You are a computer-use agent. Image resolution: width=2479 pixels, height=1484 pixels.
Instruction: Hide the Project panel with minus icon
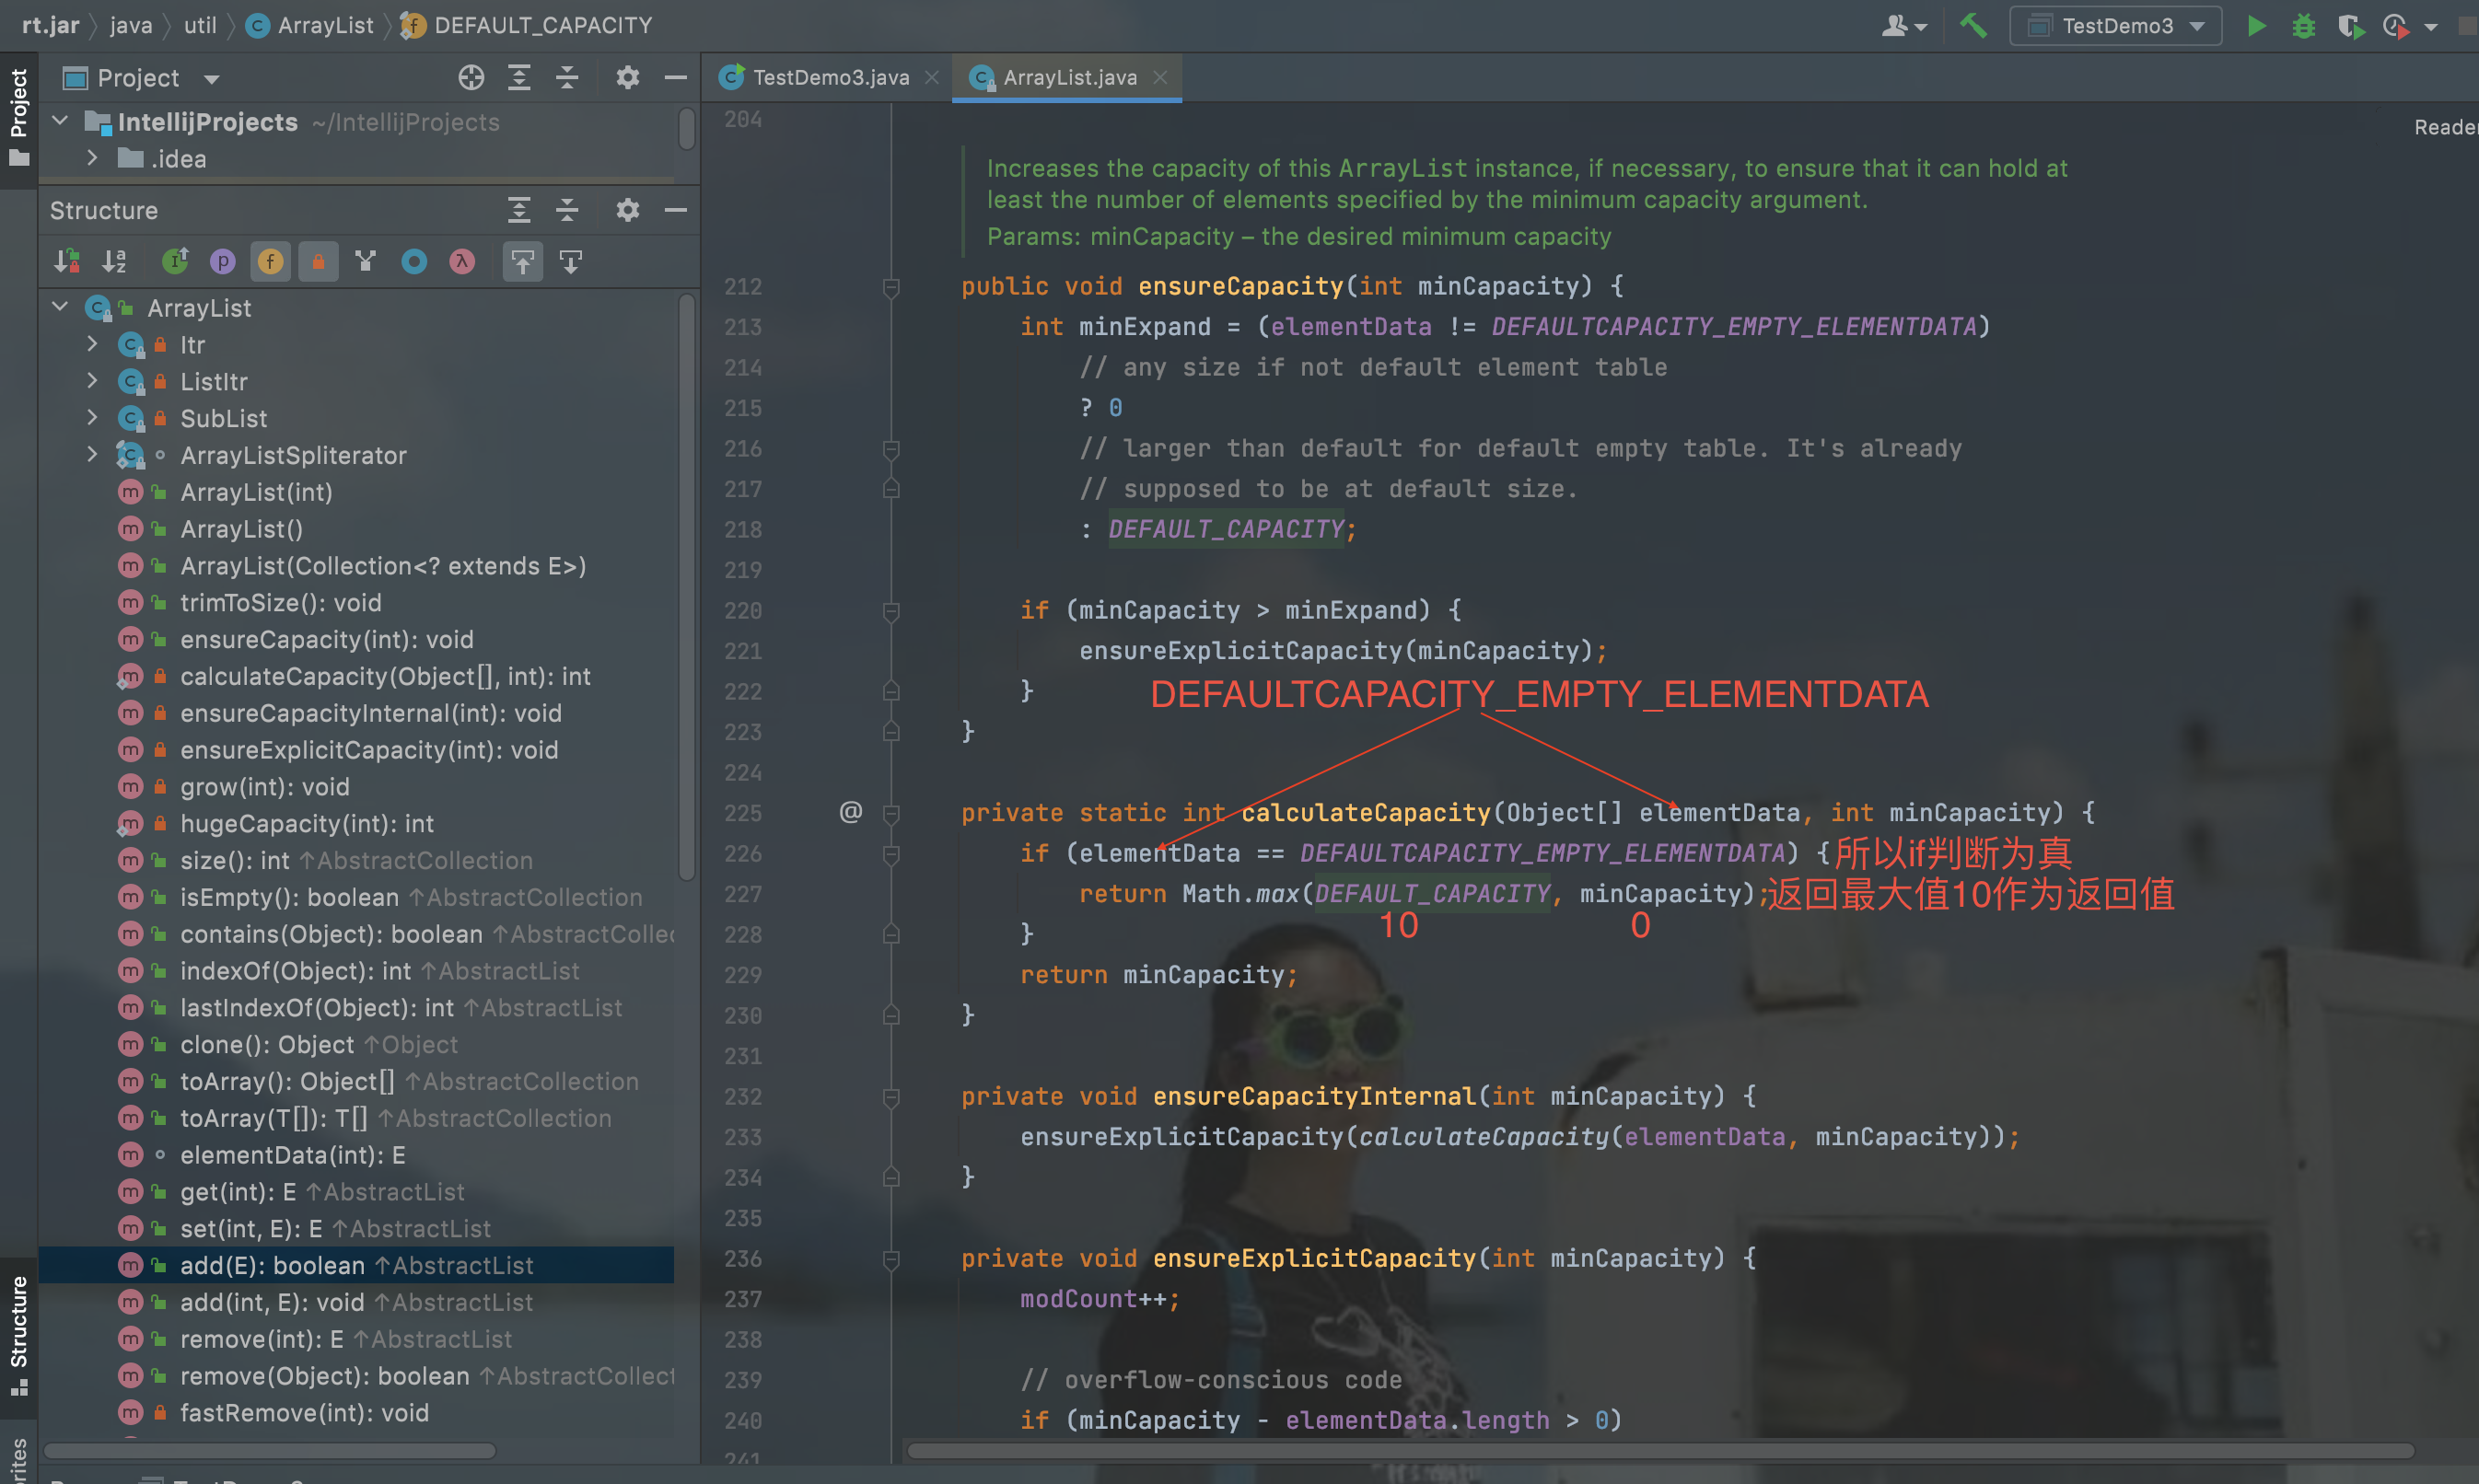coord(676,77)
